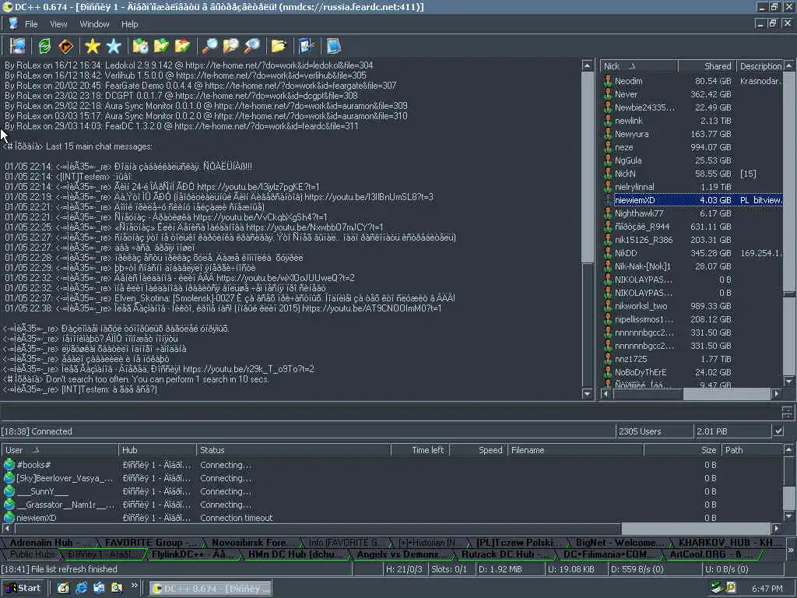This screenshot has width=797, height=598.
Task: Open Finished Uploads red-arrow folder icon
Action: (x=182, y=46)
